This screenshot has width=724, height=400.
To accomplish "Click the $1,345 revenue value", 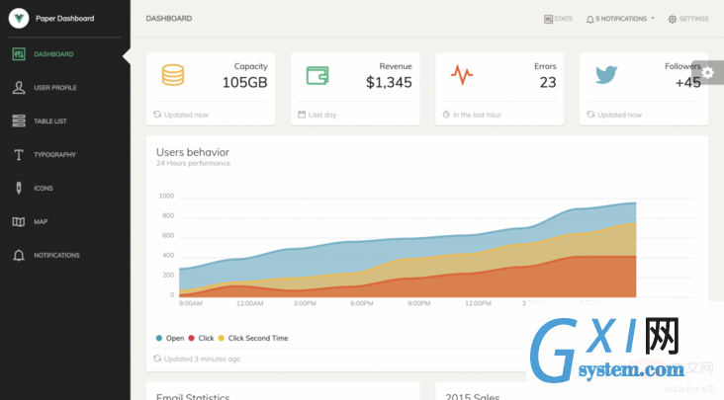I will [x=389, y=83].
